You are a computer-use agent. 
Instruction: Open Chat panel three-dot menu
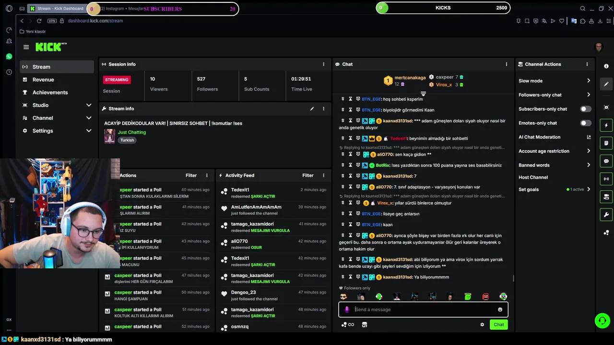[506, 64]
